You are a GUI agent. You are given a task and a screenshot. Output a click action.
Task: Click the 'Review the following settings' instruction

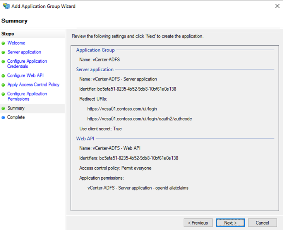coord(137,36)
